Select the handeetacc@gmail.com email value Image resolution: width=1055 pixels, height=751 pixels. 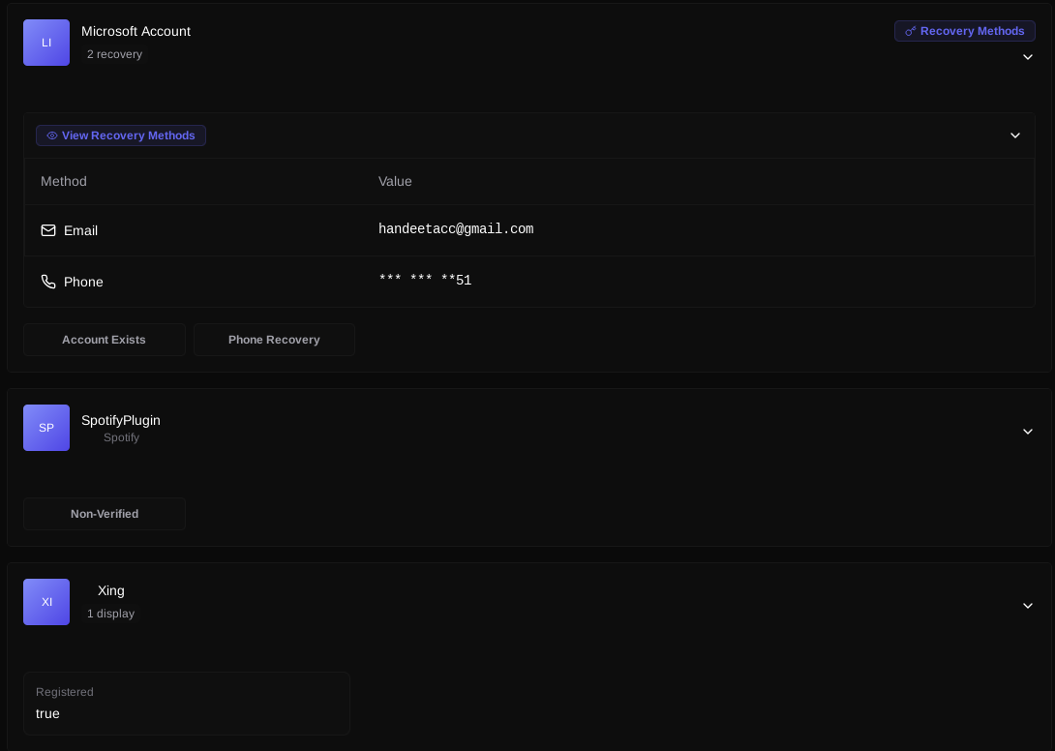456,229
